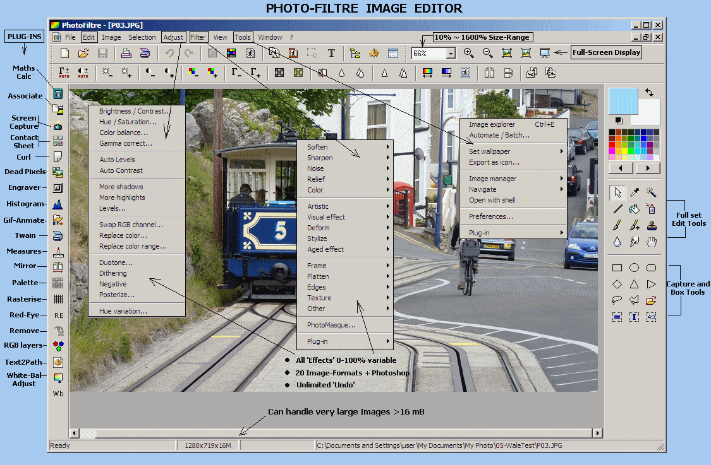Click the Open file folder icon
Screen dimensions: 711x465
(83, 53)
